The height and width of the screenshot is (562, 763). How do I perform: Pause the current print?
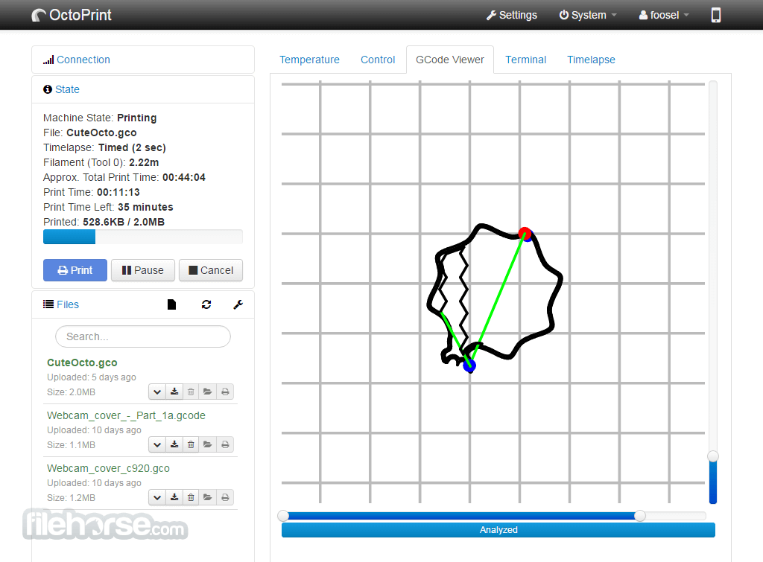[142, 270]
